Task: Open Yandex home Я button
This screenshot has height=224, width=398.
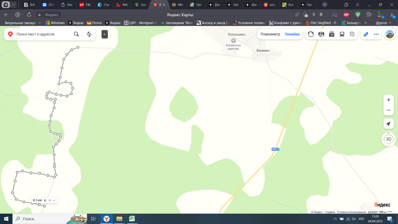Action: click(18, 15)
